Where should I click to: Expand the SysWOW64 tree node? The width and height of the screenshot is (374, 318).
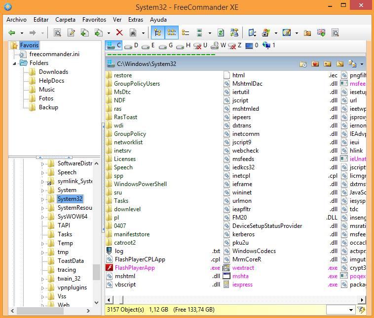[43, 217]
